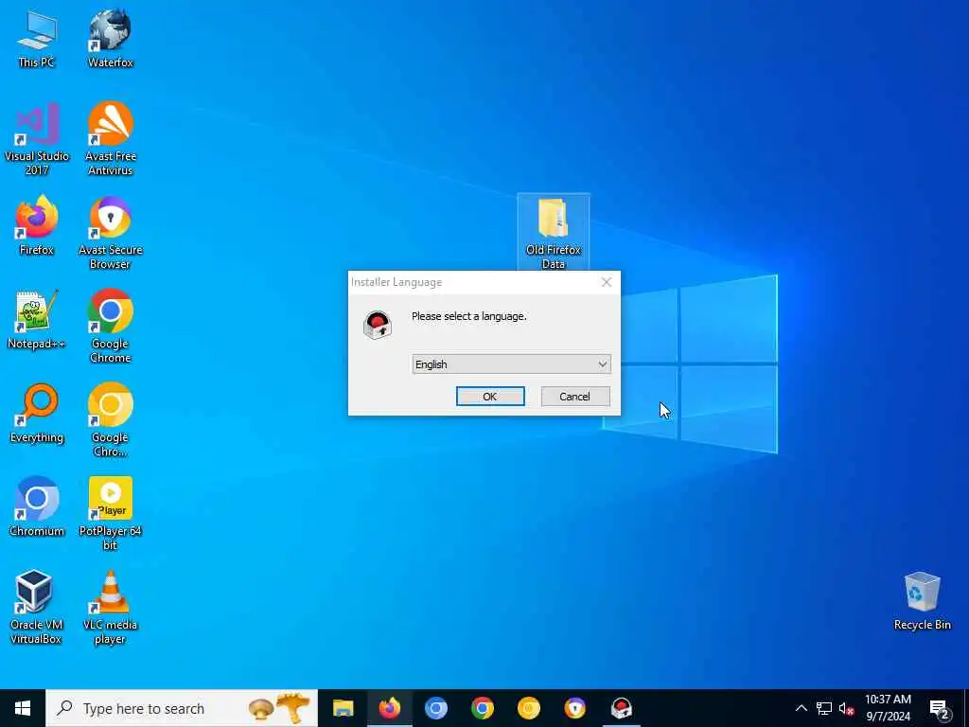Select the yellow Google Chro... Canary shortcut
The image size is (969, 727).
coord(110,420)
